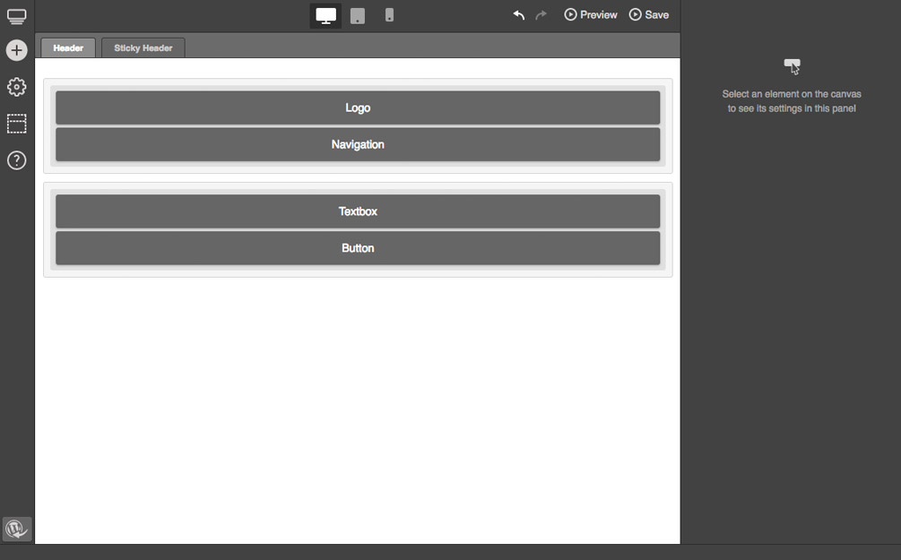The image size is (901, 560).
Task: Click the monitor icon in left sidebar
Action: click(17, 16)
